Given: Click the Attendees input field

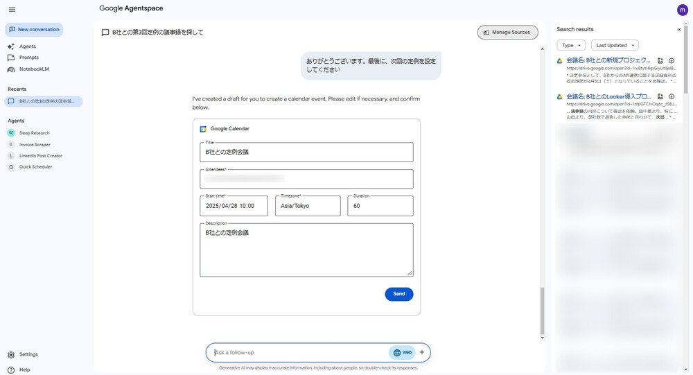Looking at the screenshot, I should tap(306, 179).
